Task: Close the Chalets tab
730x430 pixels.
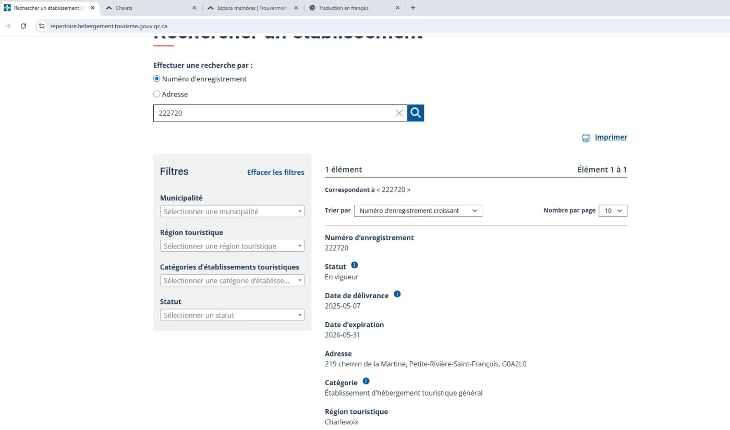Action: click(194, 8)
